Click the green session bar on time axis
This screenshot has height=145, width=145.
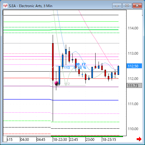(87, 136)
